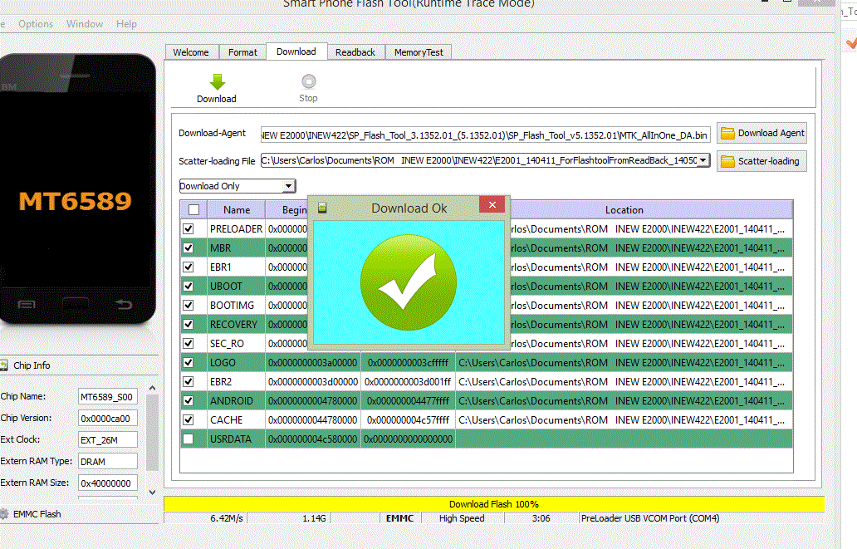The height and width of the screenshot is (549, 857).
Task: Click the Download Agent folder icon
Action: click(728, 133)
